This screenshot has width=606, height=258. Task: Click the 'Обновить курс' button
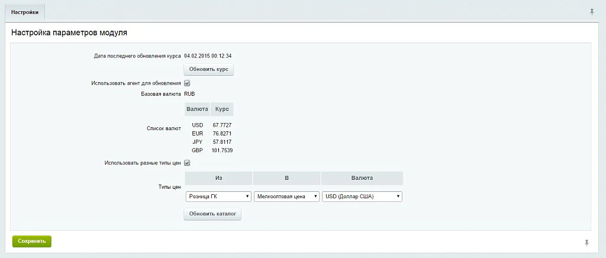[x=209, y=69]
